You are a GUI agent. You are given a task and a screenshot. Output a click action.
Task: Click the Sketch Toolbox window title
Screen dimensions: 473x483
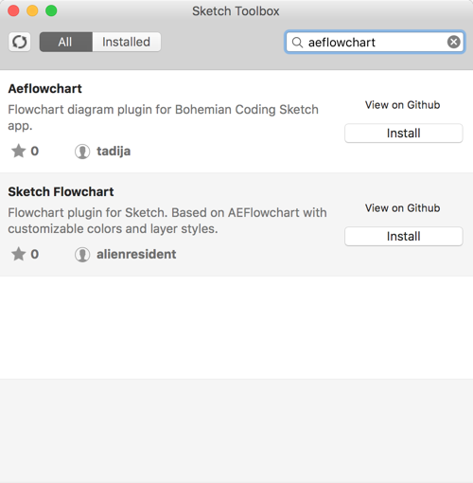coord(236,11)
